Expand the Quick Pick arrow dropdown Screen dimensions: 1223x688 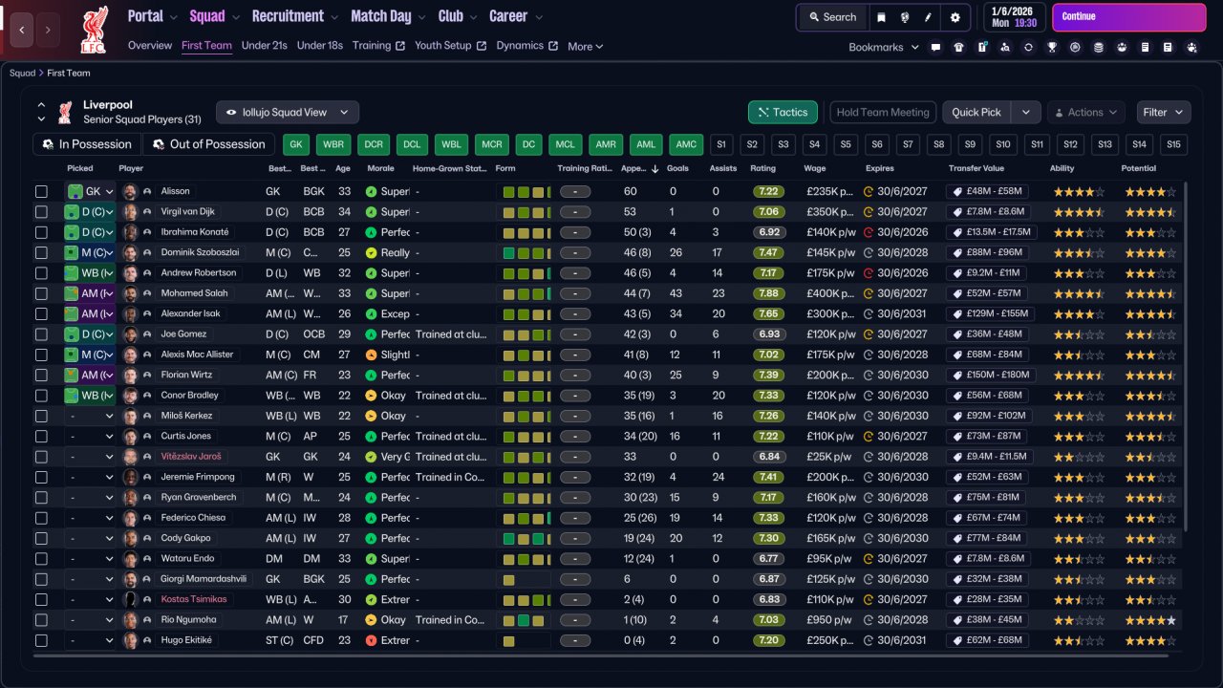click(x=1026, y=113)
